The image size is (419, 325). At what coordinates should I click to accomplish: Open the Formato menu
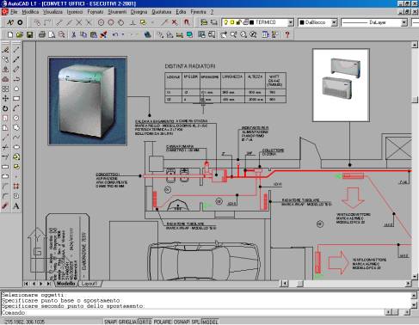96,12
